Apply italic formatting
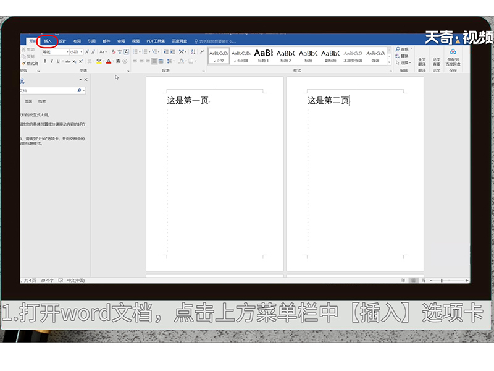Image resolution: width=494 pixels, height=371 pixels. click(52, 61)
